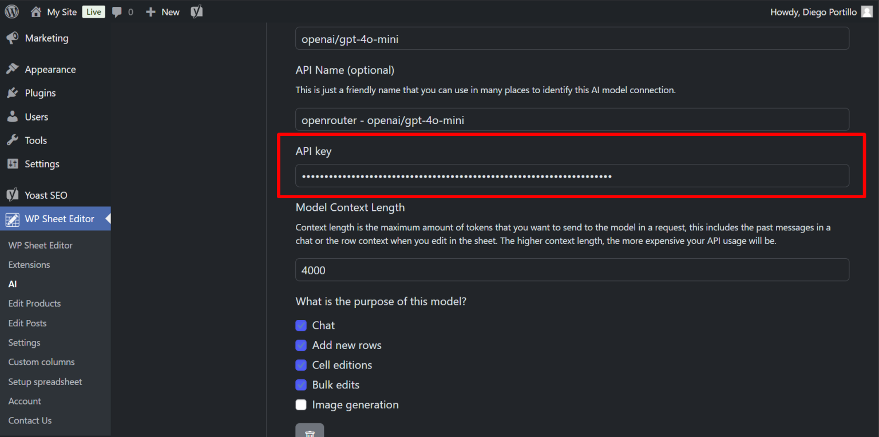Screen dimensions: 879x437
Task: Open the Edit Products submenu item
Action: pyautogui.click(x=34, y=303)
